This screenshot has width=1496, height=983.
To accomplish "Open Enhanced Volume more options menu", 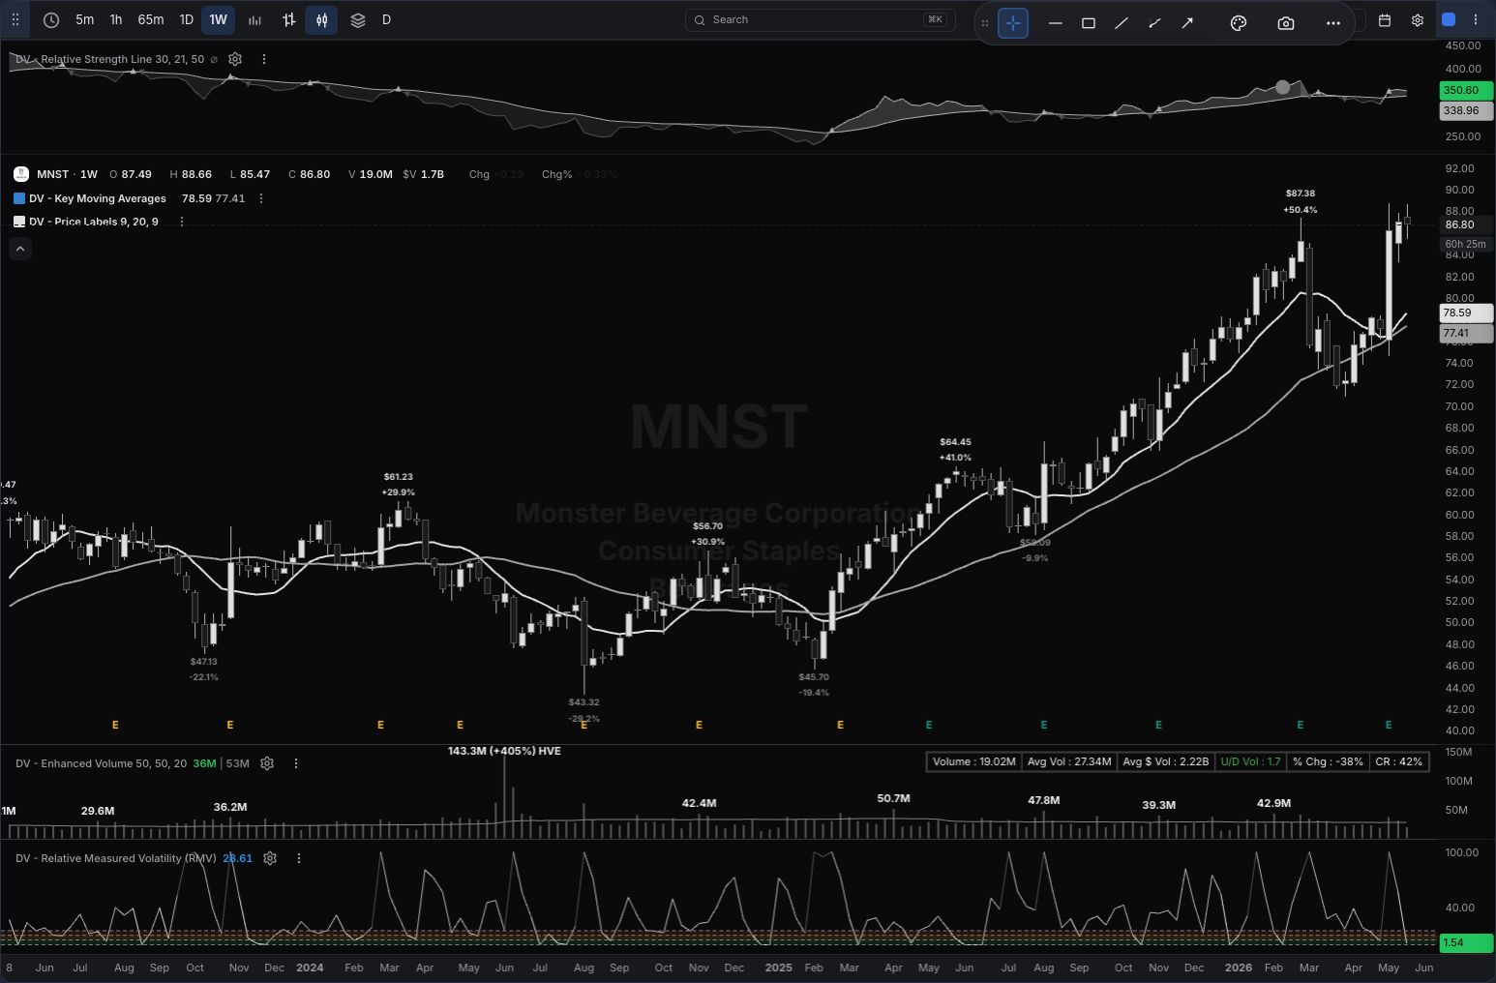I will point(296,763).
